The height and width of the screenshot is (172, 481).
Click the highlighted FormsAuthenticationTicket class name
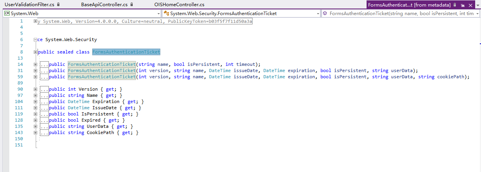(126, 52)
